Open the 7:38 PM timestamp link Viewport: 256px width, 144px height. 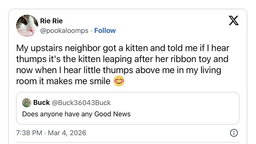tap(29, 133)
